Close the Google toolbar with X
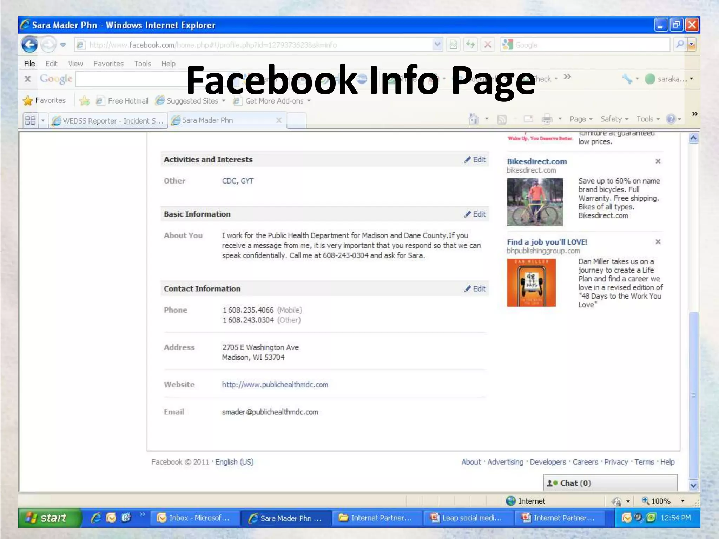This screenshot has height=539, width=719. click(28, 79)
